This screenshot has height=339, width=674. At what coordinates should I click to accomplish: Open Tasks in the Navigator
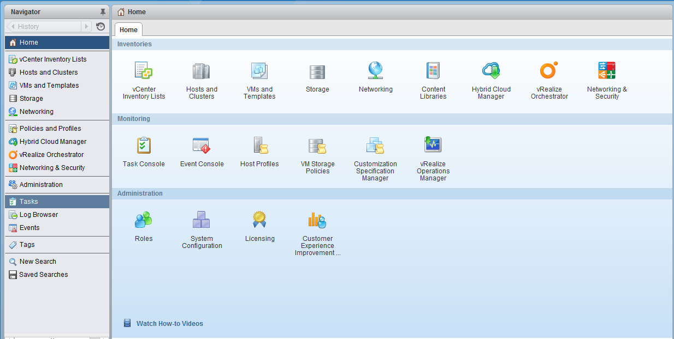click(57, 202)
